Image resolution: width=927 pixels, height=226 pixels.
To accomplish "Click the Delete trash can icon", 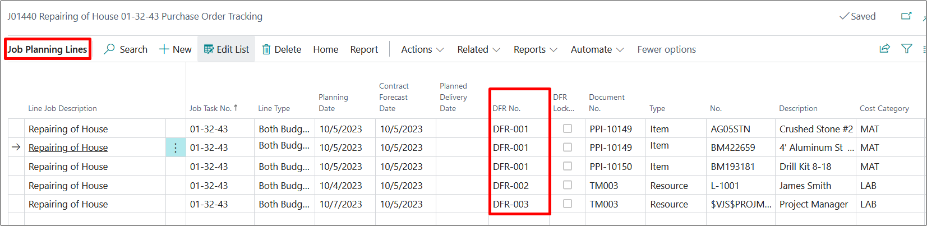I will (x=266, y=49).
